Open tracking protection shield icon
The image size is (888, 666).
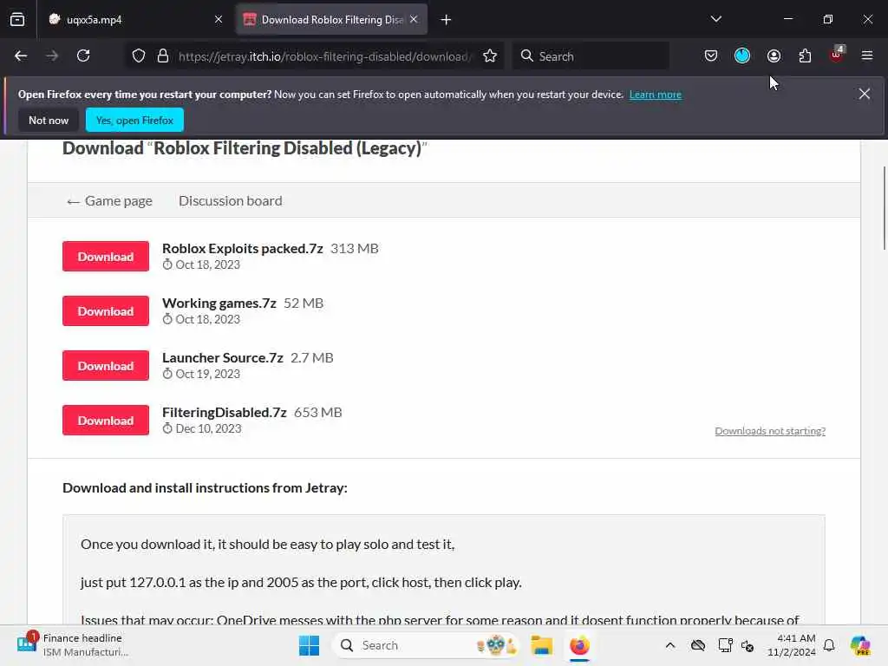pyautogui.click(x=139, y=56)
